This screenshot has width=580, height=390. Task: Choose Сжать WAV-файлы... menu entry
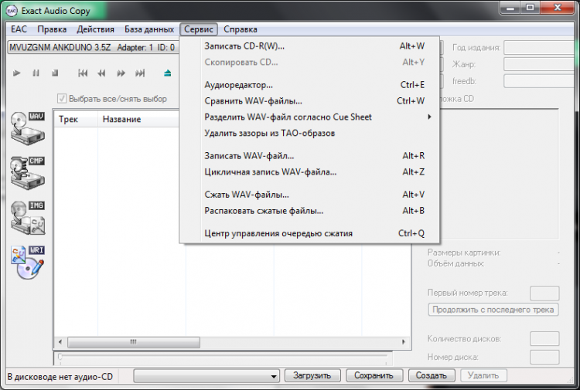coord(310,195)
